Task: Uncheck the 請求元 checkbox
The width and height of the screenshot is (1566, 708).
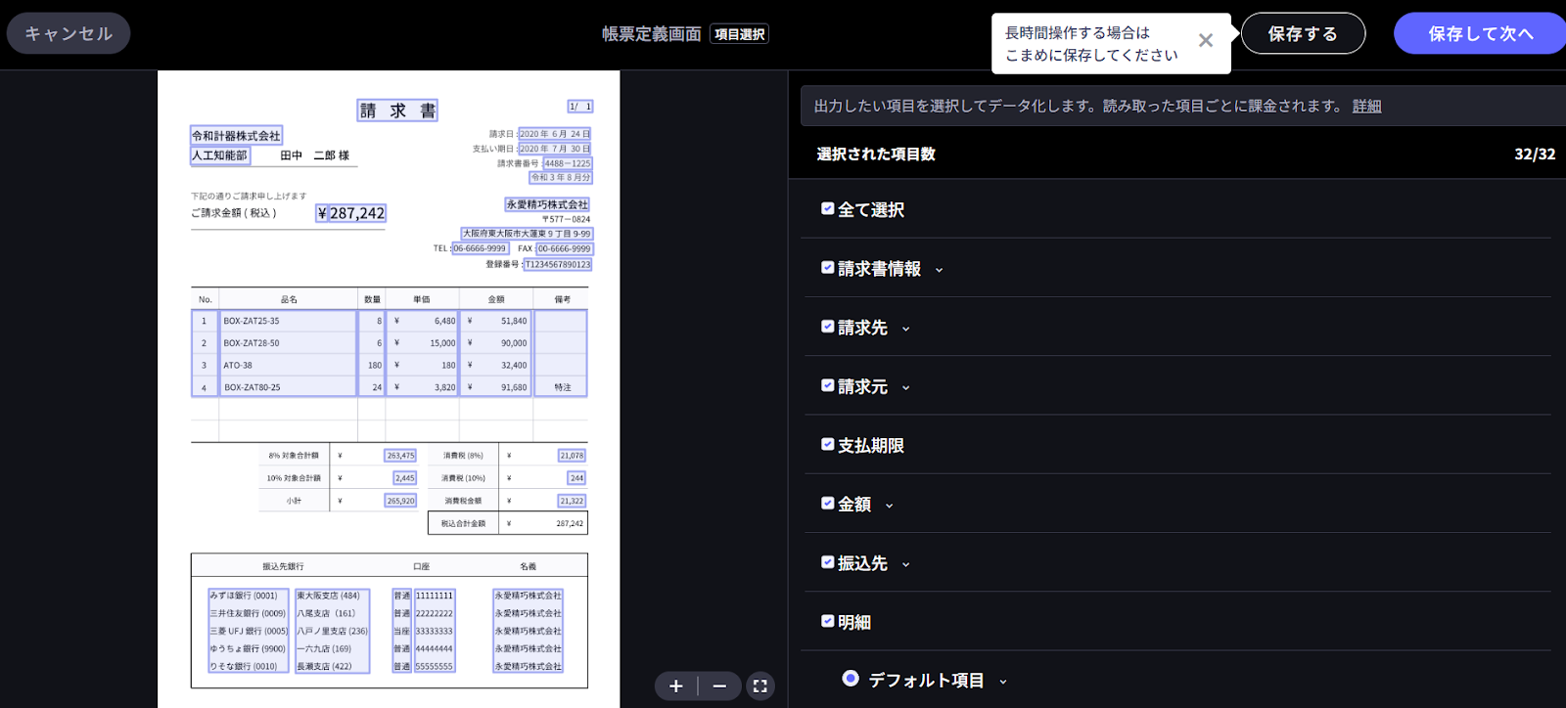Action: [827, 385]
